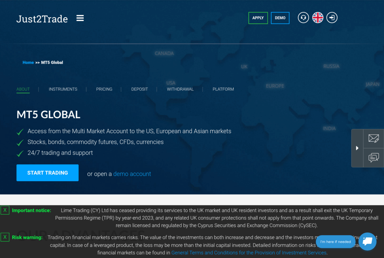Click the Just2Trade logo

click(x=42, y=19)
